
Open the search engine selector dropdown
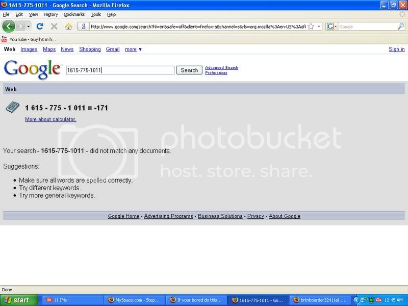click(x=332, y=27)
